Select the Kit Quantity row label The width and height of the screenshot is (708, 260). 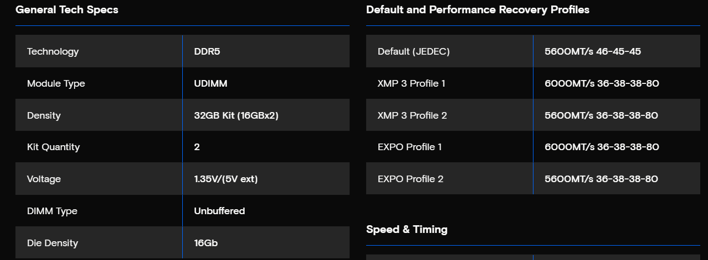[54, 147]
